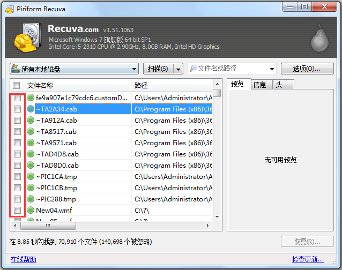Viewport: 342px width, 270px height.
Task: Select the file name New04.wmf
Action: (54, 211)
